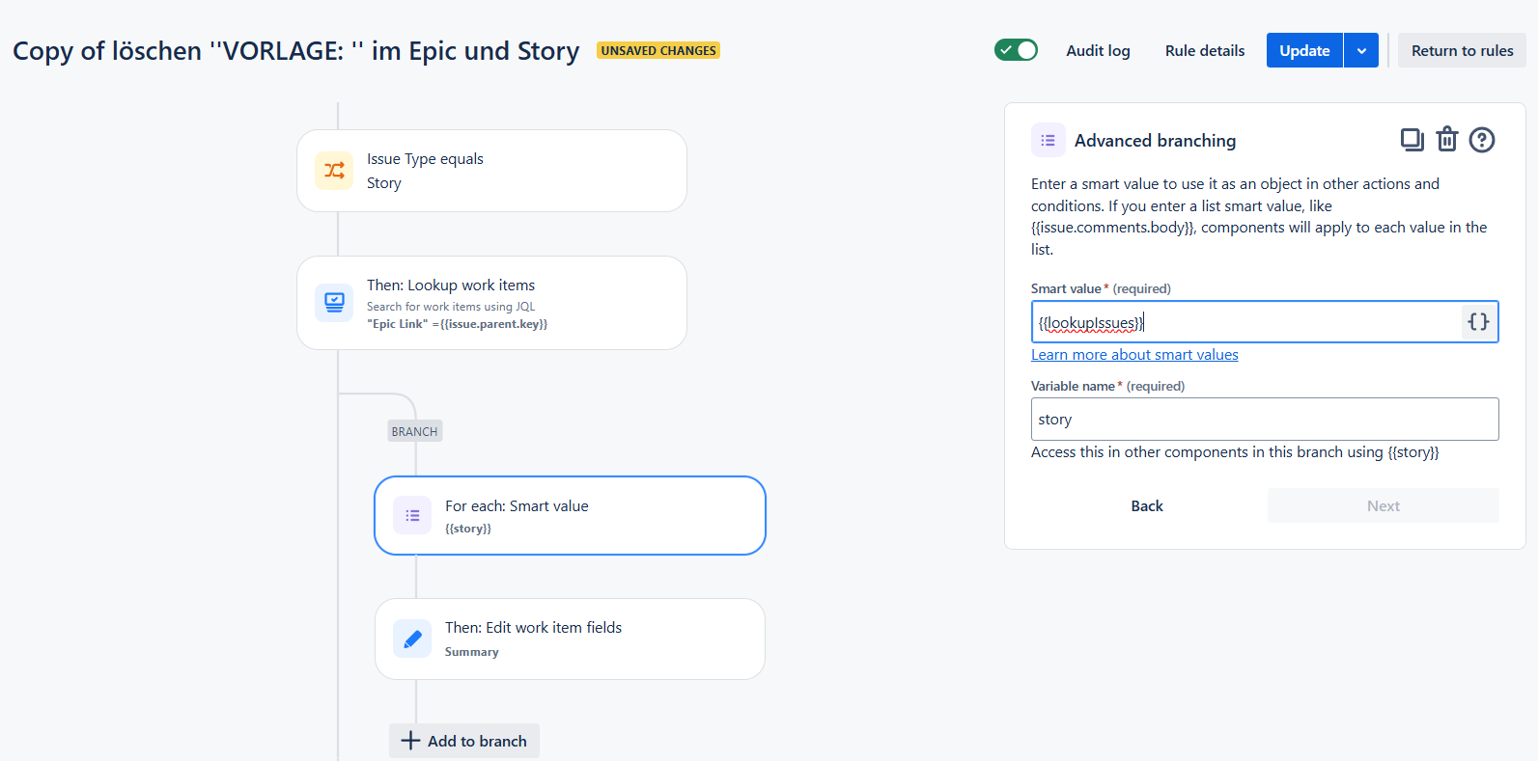Image resolution: width=1538 pixels, height=761 pixels.
Task: Duplicate the Advanced branching component
Action: click(x=1412, y=140)
